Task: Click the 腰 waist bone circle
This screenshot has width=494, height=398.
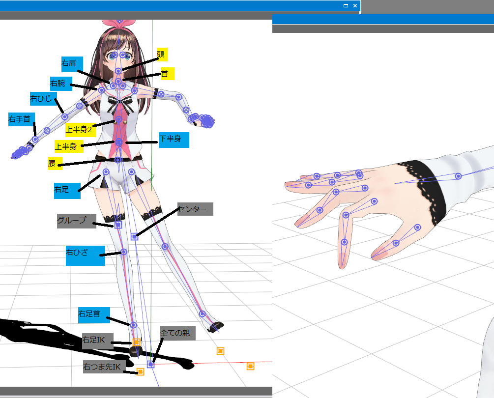Action: pyautogui.click(x=118, y=160)
